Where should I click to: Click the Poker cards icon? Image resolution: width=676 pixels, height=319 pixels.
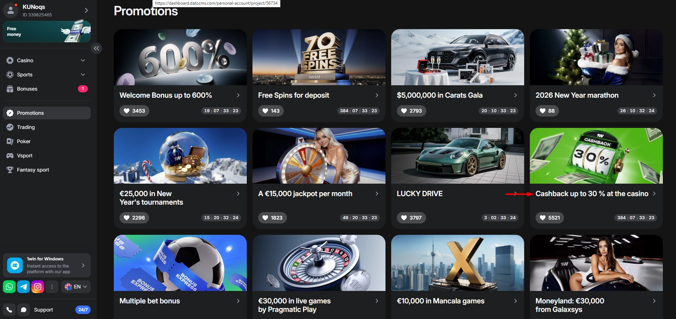[x=10, y=141]
